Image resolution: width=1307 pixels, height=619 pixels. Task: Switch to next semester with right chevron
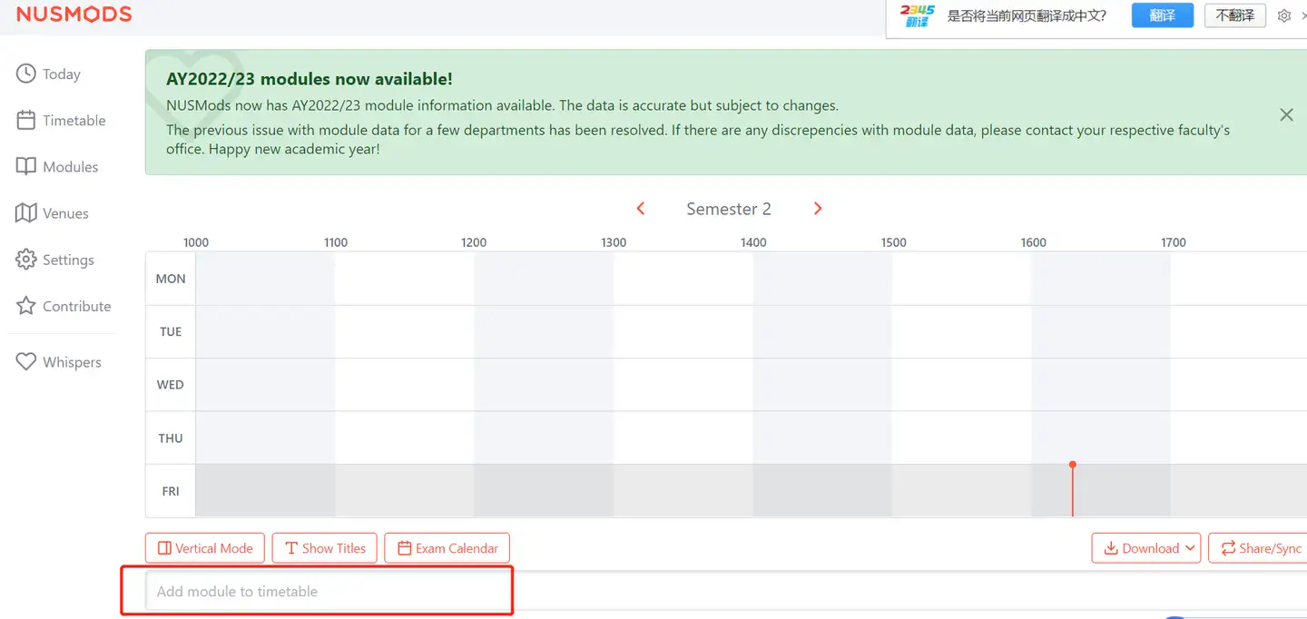[x=817, y=209]
